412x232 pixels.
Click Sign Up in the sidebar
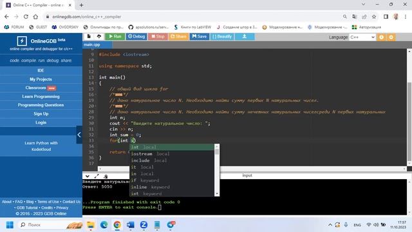point(41,113)
